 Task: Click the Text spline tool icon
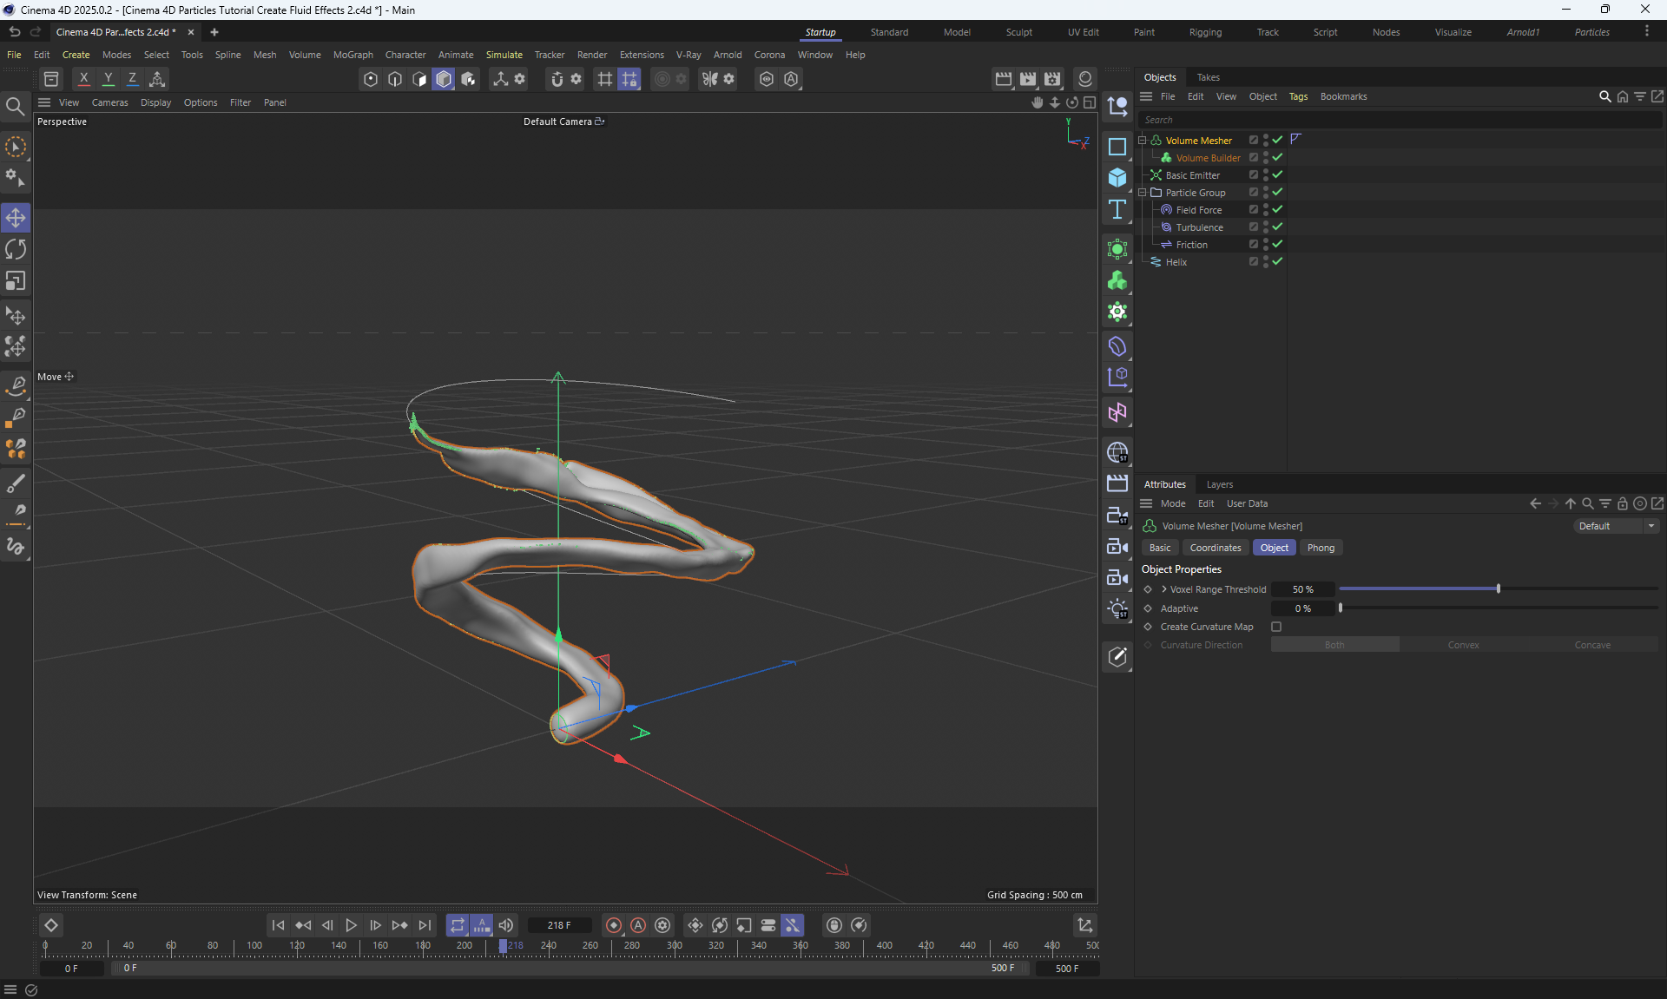(x=1117, y=210)
